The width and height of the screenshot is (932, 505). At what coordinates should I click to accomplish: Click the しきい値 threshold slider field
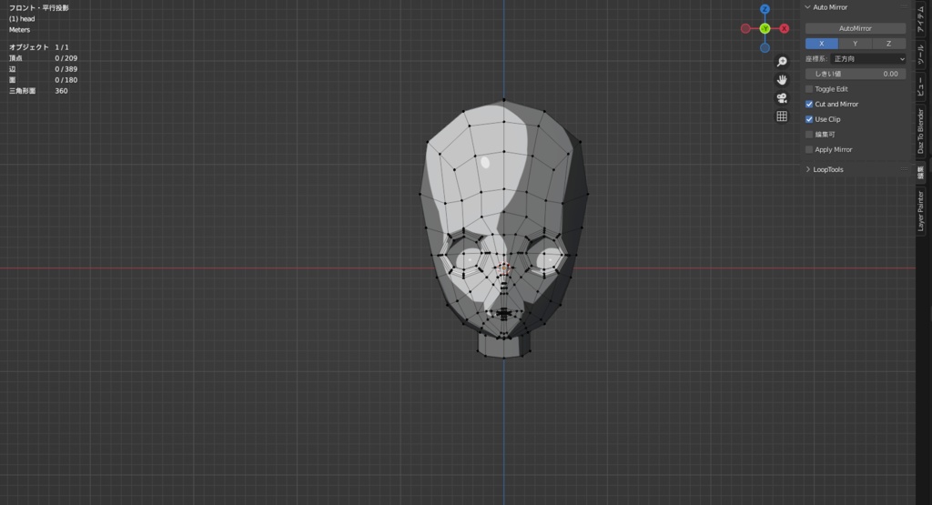tap(856, 74)
